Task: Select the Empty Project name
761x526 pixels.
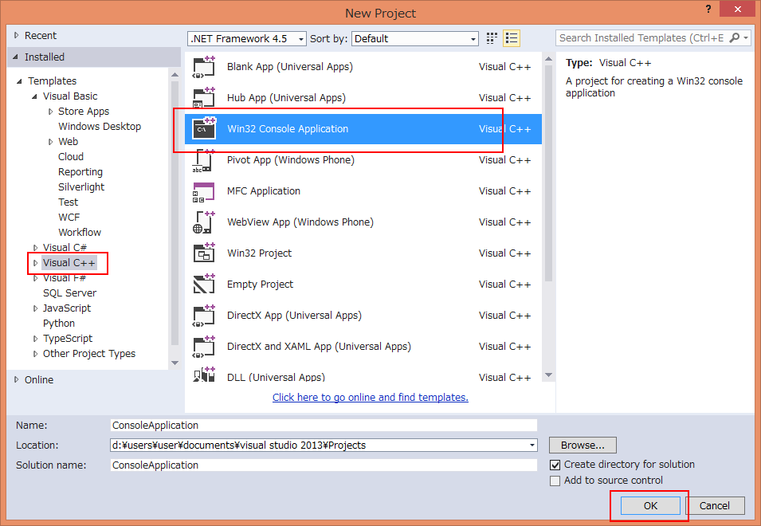Action: click(x=260, y=285)
